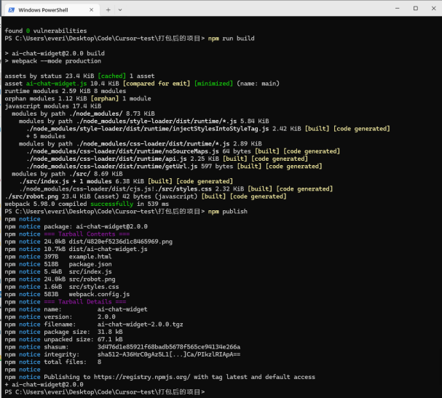This screenshot has width=442, height=398.
Task: Click the 'npm publish' command text
Action: point(227,211)
